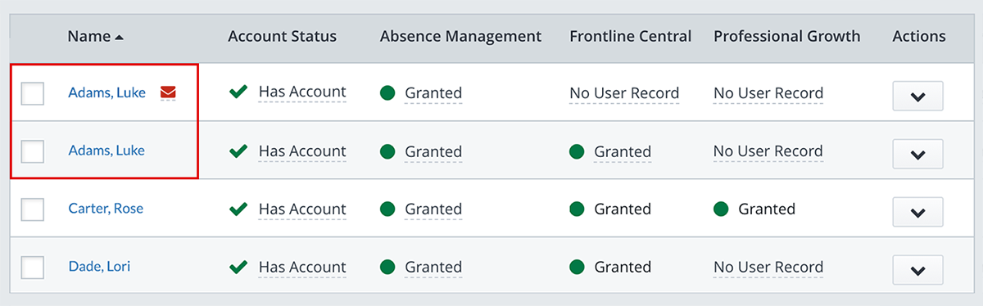Click green Professional Growth dot for Carter, Rose
The image size is (983, 306).
point(721,209)
